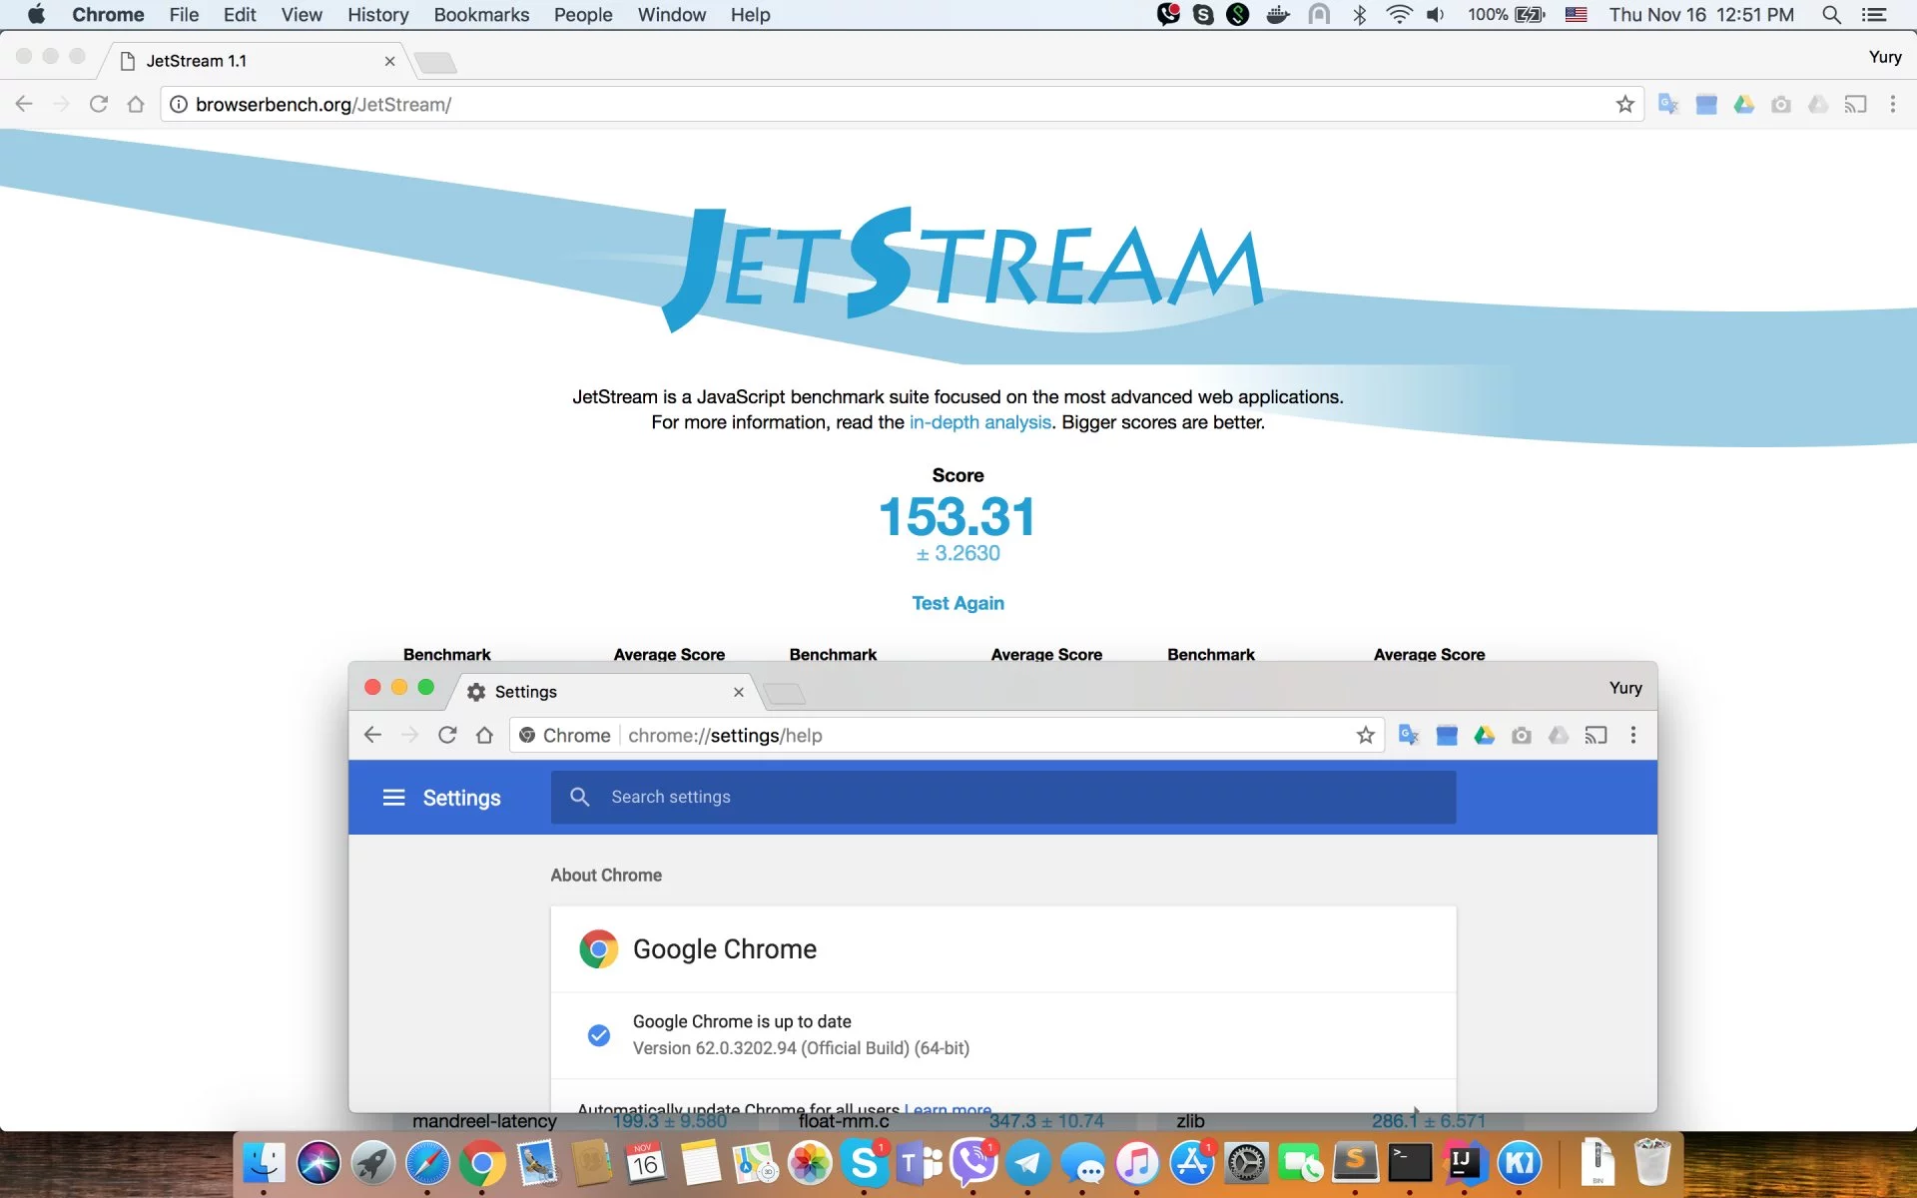The width and height of the screenshot is (1917, 1198).
Task: Open the Help menu
Action: coord(750,15)
